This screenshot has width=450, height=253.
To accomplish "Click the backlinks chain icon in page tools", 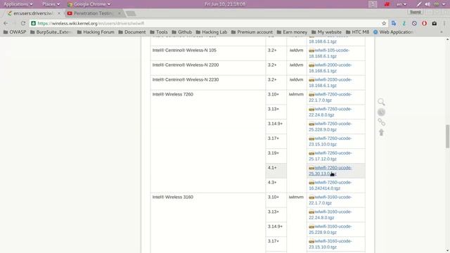I will (381, 122).
